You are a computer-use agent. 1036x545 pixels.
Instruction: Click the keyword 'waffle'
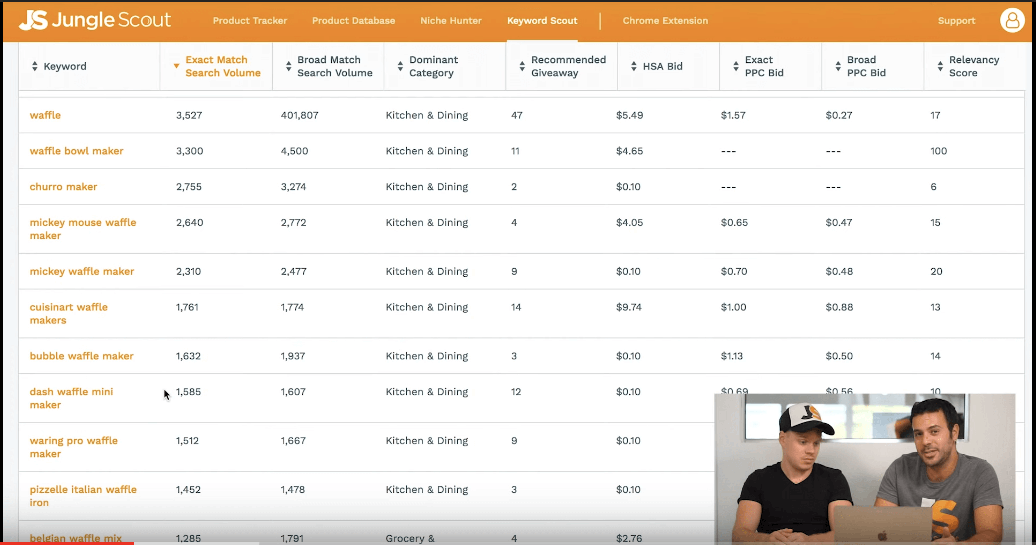(x=45, y=115)
